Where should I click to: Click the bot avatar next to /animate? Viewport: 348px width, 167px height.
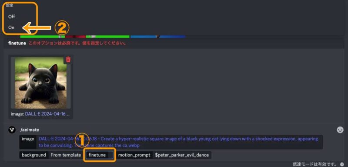point(12,130)
